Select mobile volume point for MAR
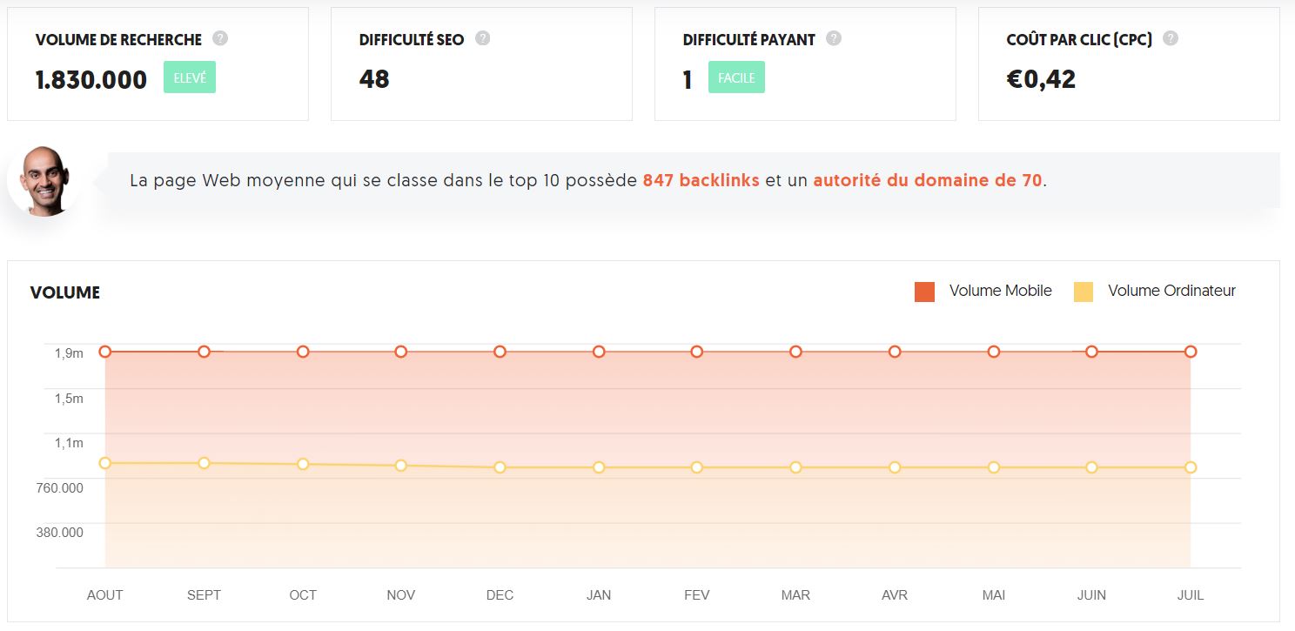 click(795, 352)
